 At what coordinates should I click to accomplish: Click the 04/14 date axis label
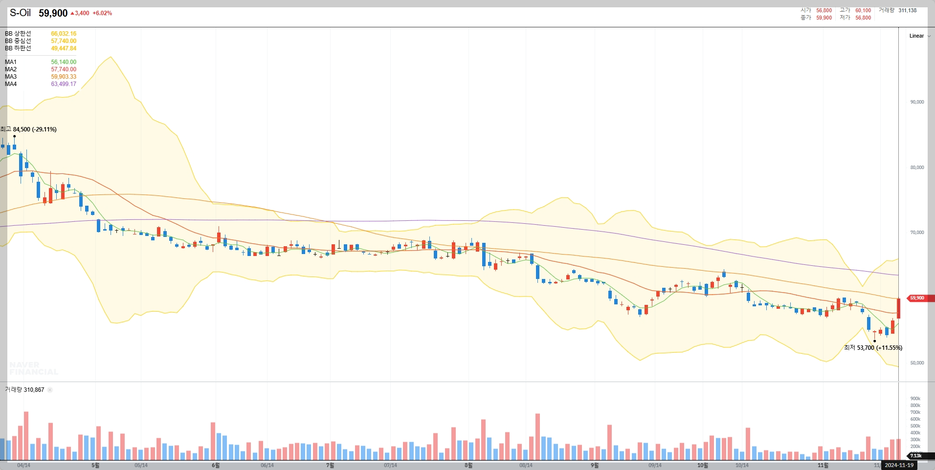click(x=23, y=466)
